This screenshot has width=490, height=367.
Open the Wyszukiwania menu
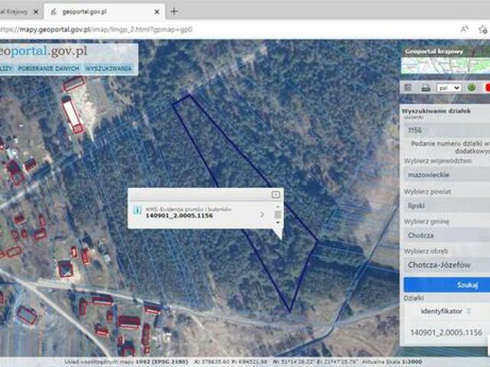tap(109, 69)
